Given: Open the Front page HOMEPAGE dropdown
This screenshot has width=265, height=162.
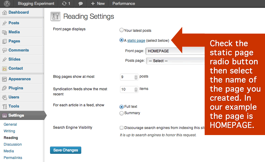Looking at the screenshot, I should 175,51.
